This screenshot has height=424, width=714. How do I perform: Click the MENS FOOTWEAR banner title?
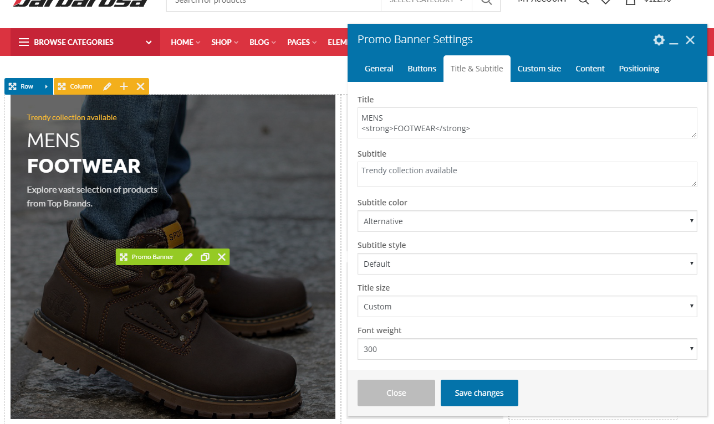coord(84,153)
